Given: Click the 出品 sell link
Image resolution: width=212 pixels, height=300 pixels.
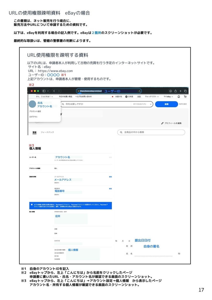Looking at the screenshot, I should point(139,97).
